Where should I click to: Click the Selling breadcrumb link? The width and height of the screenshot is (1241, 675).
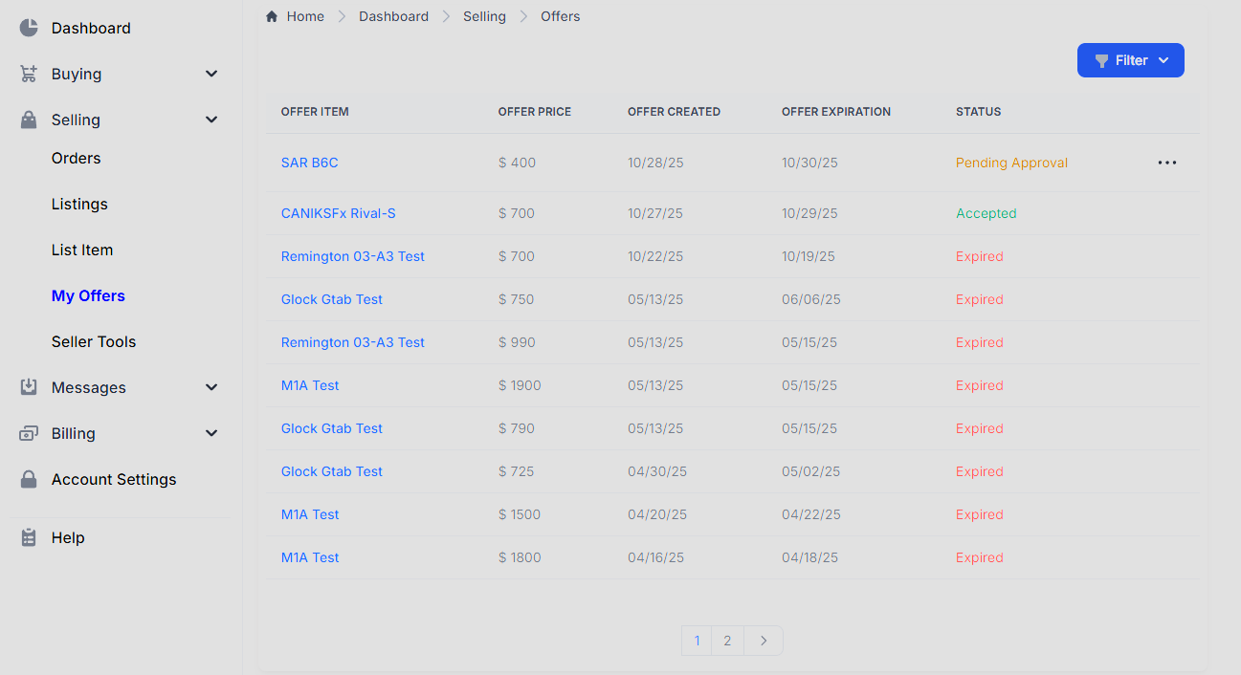point(484,15)
